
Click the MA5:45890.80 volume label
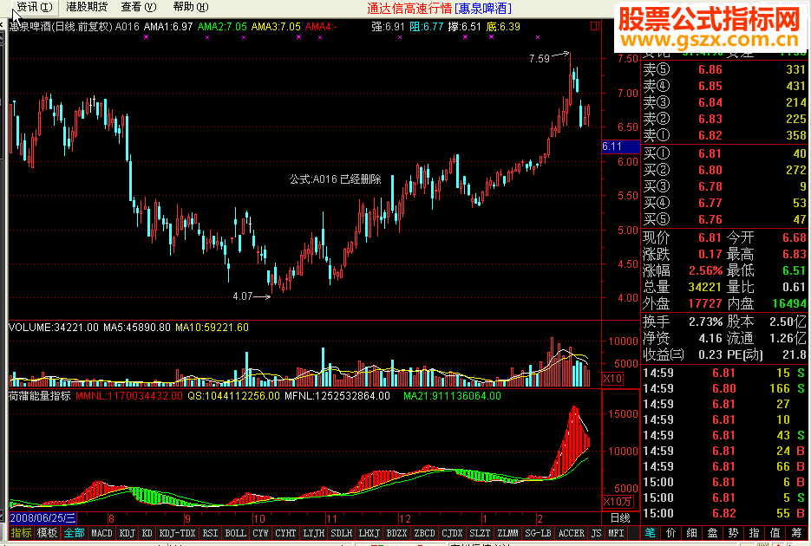click(136, 328)
